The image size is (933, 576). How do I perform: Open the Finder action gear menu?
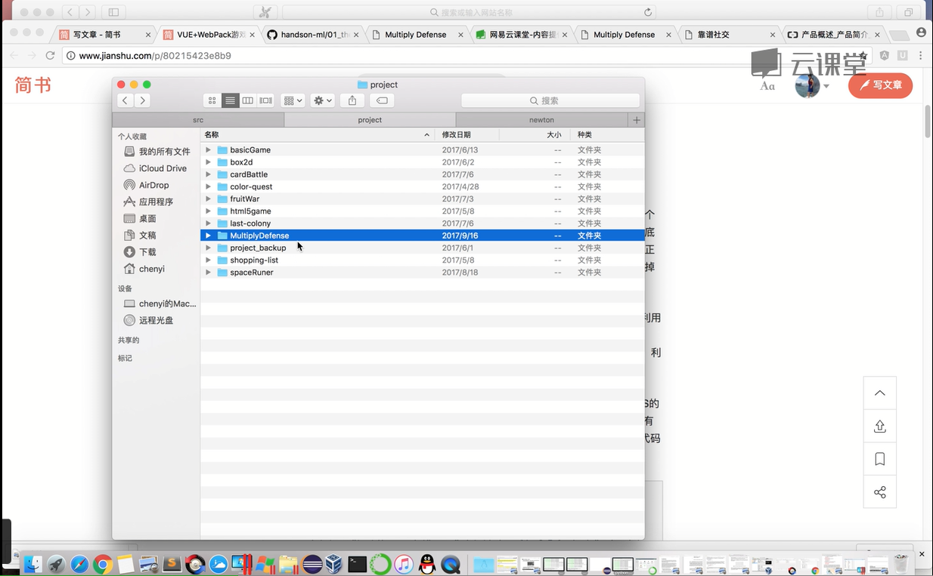(x=323, y=100)
